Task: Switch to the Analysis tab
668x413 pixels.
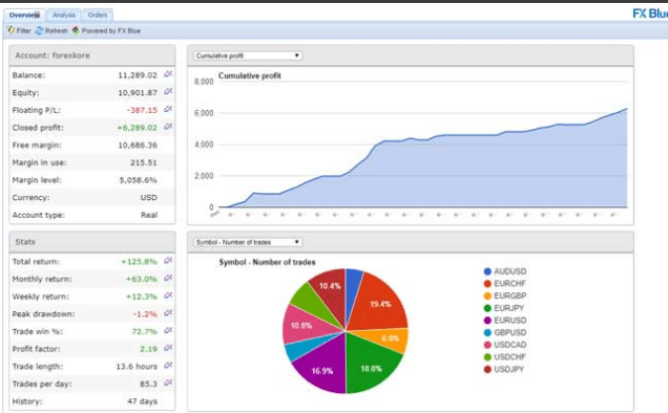Action: tap(63, 15)
